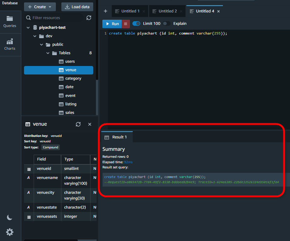Image resolution: width=290 pixels, height=241 pixels.
Task: Open a new editor tab with the plus icon
Action: (105, 11)
